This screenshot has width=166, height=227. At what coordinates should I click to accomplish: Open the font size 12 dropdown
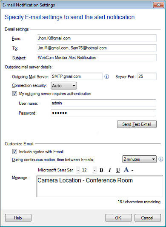tap(94, 170)
